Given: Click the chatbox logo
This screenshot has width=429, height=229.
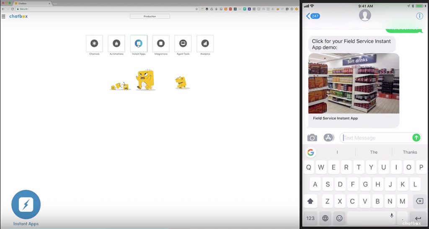Looking at the screenshot, I should [x=18, y=16].
